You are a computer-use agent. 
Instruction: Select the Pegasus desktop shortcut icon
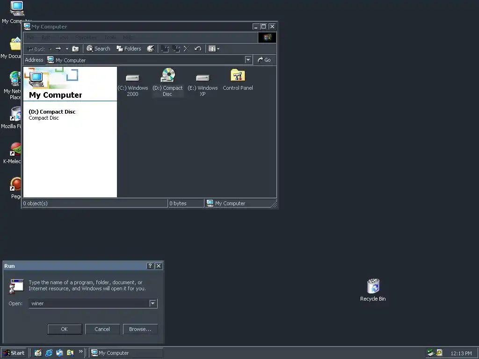click(x=15, y=188)
